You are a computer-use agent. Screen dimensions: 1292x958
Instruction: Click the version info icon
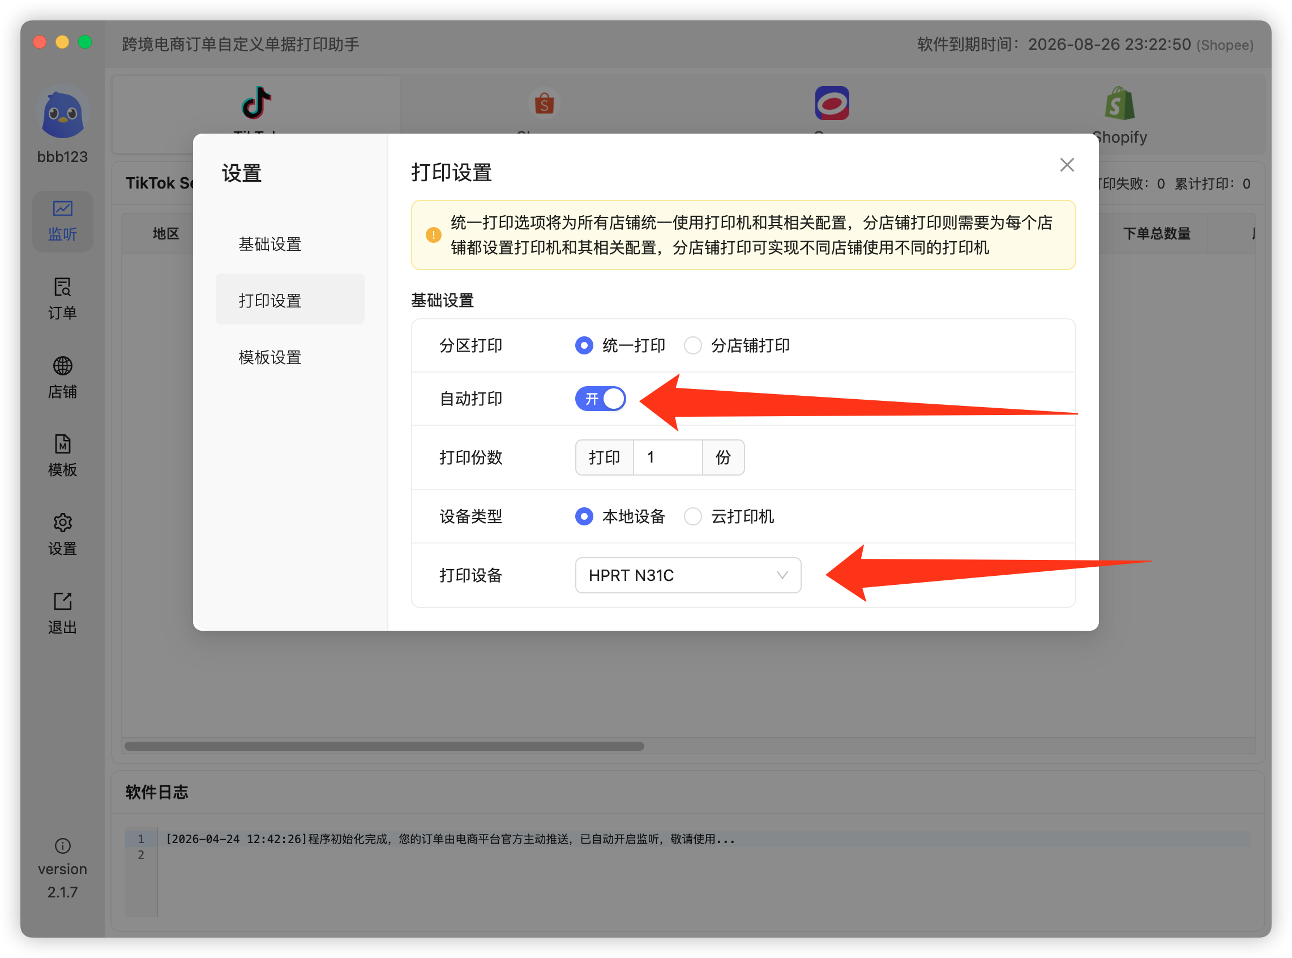click(62, 846)
